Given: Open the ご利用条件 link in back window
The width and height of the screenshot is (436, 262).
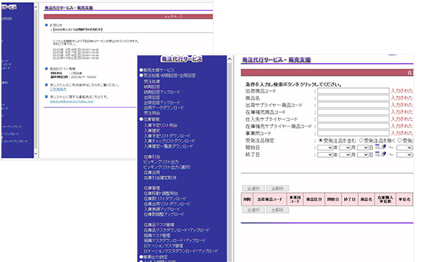Looking at the screenshot, I should coord(58,89).
